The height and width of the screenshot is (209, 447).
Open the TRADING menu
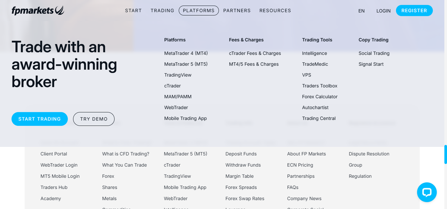point(162,10)
